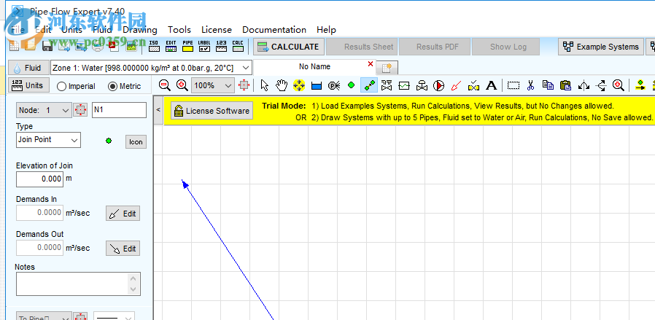This screenshot has width=655, height=320.
Task: Select the blue tank tool
Action: pos(317,86)
